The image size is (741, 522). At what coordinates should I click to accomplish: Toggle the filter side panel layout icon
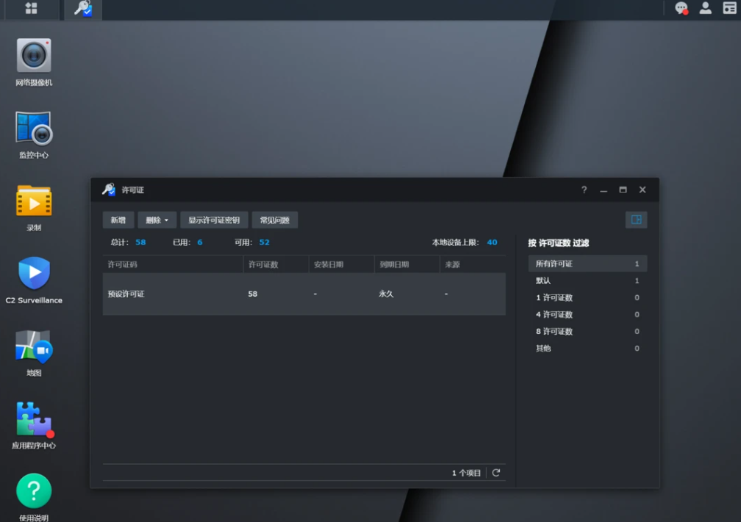tap(636, 220)
